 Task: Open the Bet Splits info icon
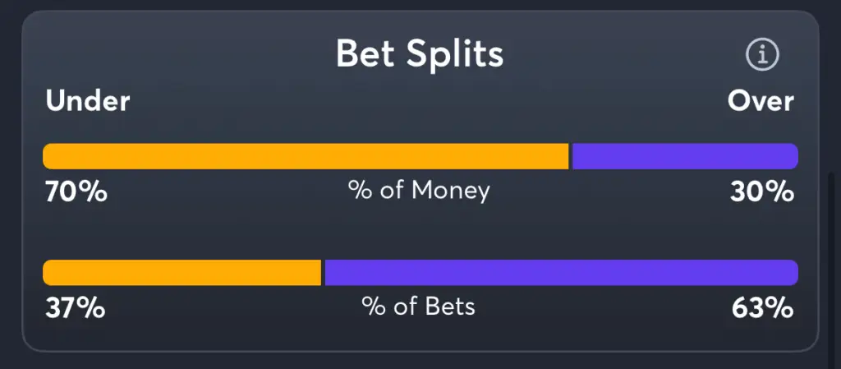762,55
